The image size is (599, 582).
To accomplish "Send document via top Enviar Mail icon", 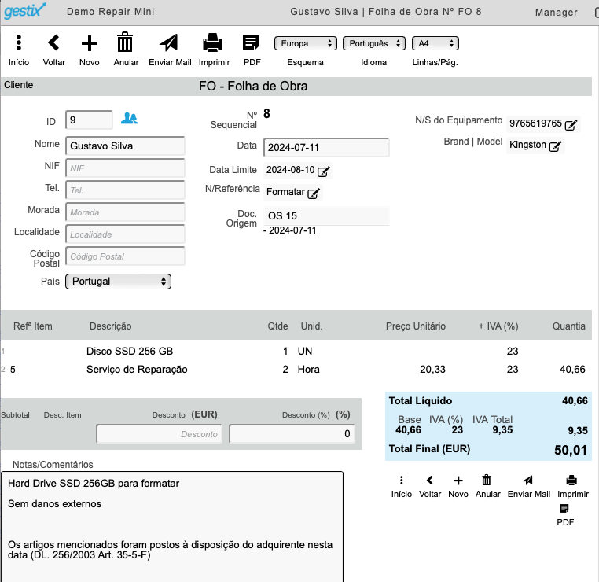I will tap(169, 42).
